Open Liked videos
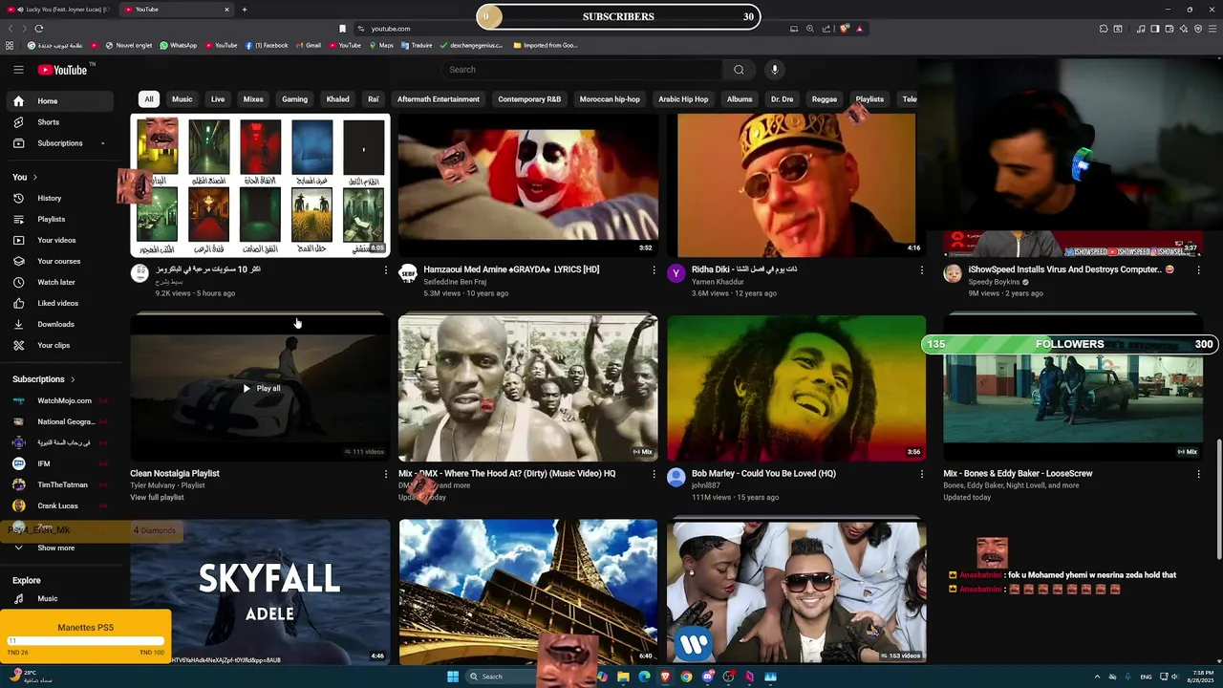Viewport: 1223px width, 688px height. [x=62, y=304]
